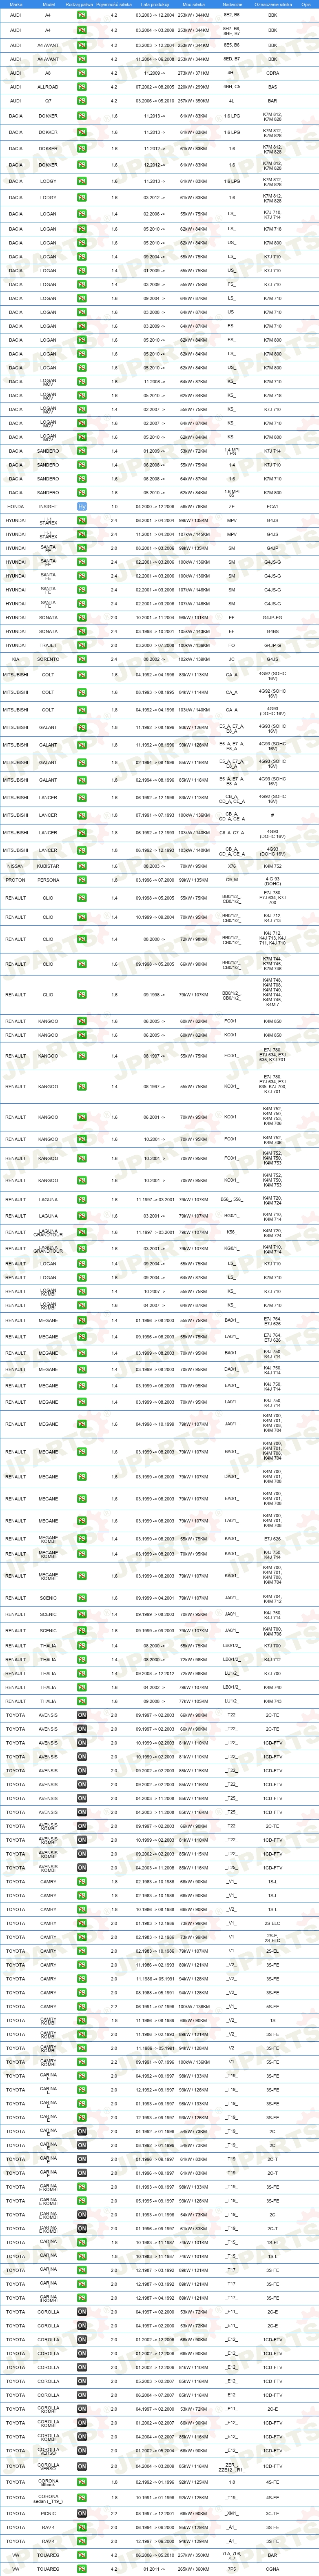
Task: Click the fuel icon in Sandero K7M 800 row
Action: [x=82, y=492]
